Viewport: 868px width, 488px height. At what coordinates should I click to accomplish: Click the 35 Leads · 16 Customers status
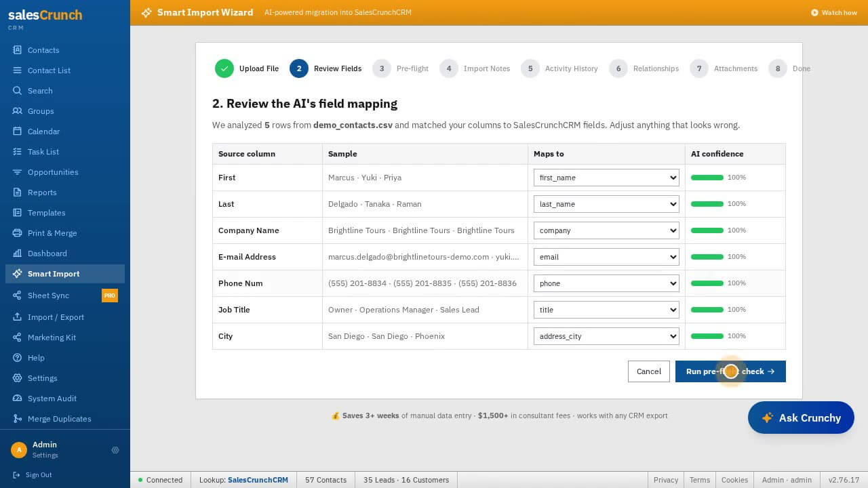click(x=406, y=480)
